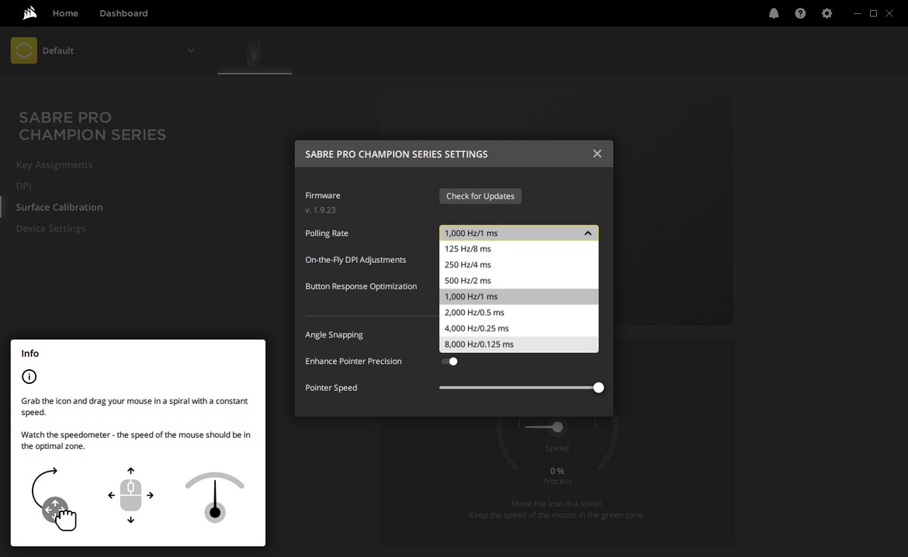Click the 0 % process value
Image resolution: width=908 pixels, height=557 pixels.
coord(557,471)
